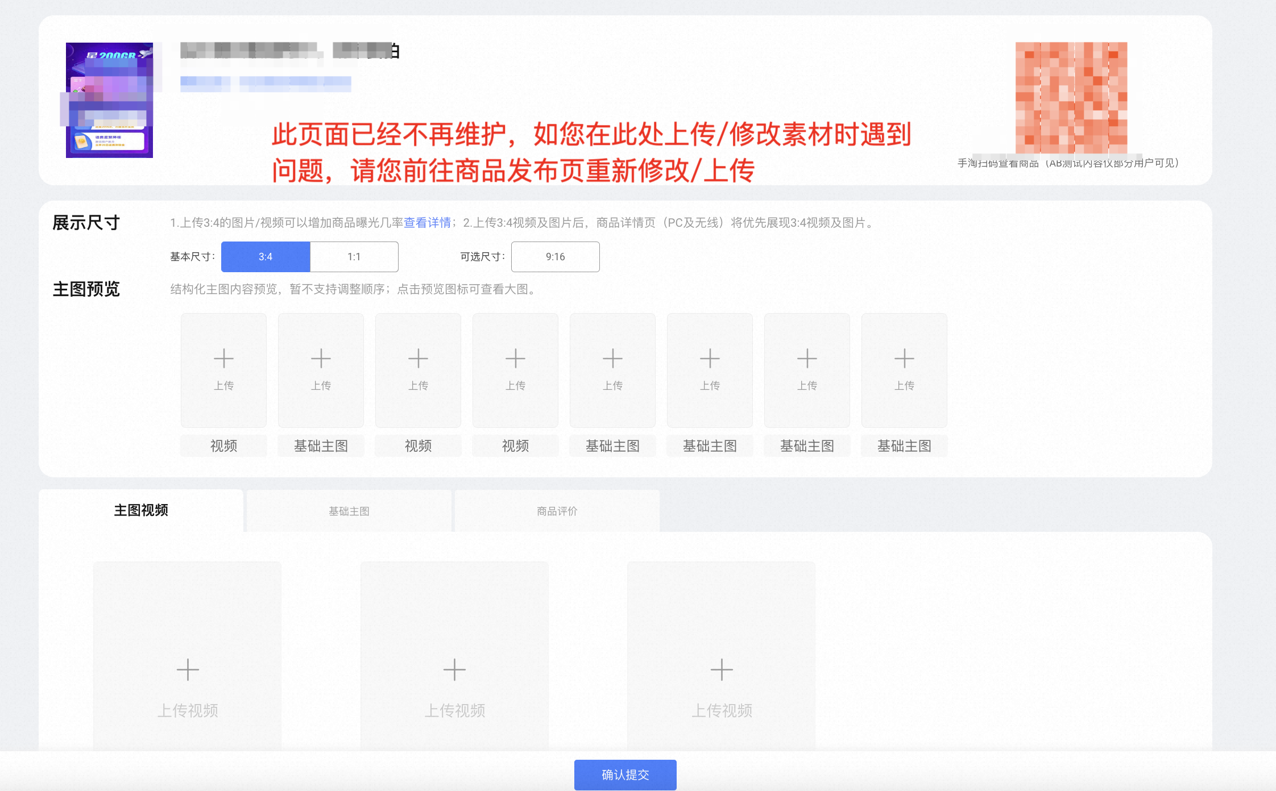Switch to the 商品评价 tab
Viewport: 1276px width, 791px height.
tap(557, 511)
